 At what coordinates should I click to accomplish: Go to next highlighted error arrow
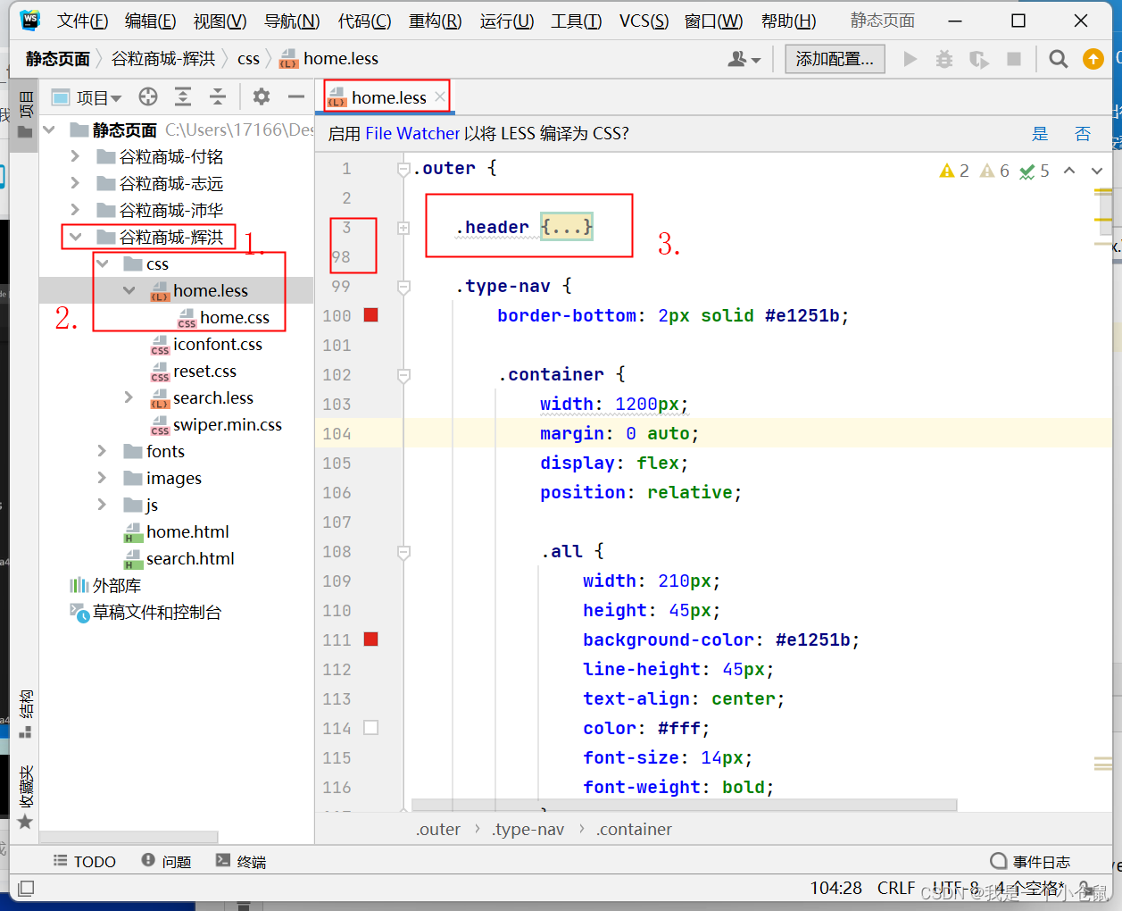tap(1097, 171)
